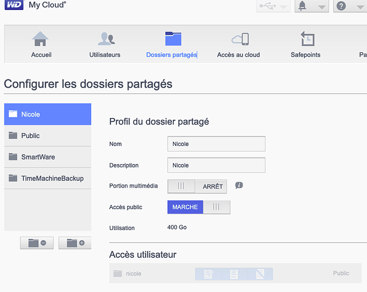The height and width of the screenshot is (292, 367).
Task: Expand the USB devices dropdown
Action: click(273, 6)
